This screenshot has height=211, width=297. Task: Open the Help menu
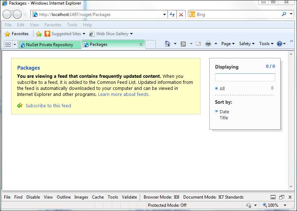(87, 25)
